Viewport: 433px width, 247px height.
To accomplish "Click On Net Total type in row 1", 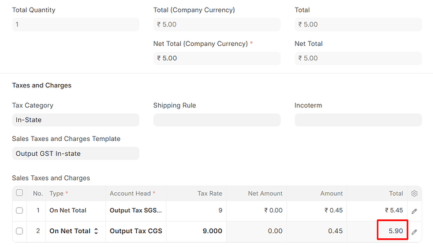I will pyautogui.click(x=76, y=211).
